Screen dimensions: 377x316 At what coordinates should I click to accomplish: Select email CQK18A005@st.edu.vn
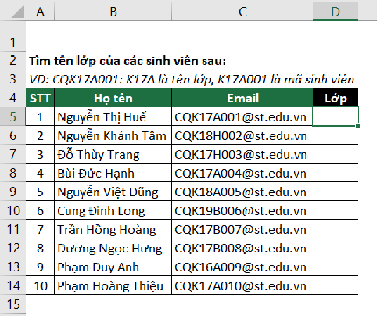(x=242, y=192)
